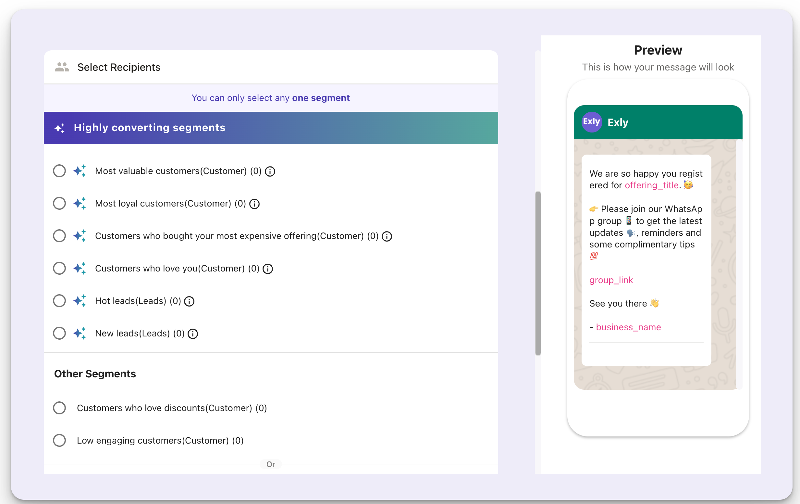800x504 pixels.
Task: Show info for Hot leads segment
Action: [x=189, y=301]
